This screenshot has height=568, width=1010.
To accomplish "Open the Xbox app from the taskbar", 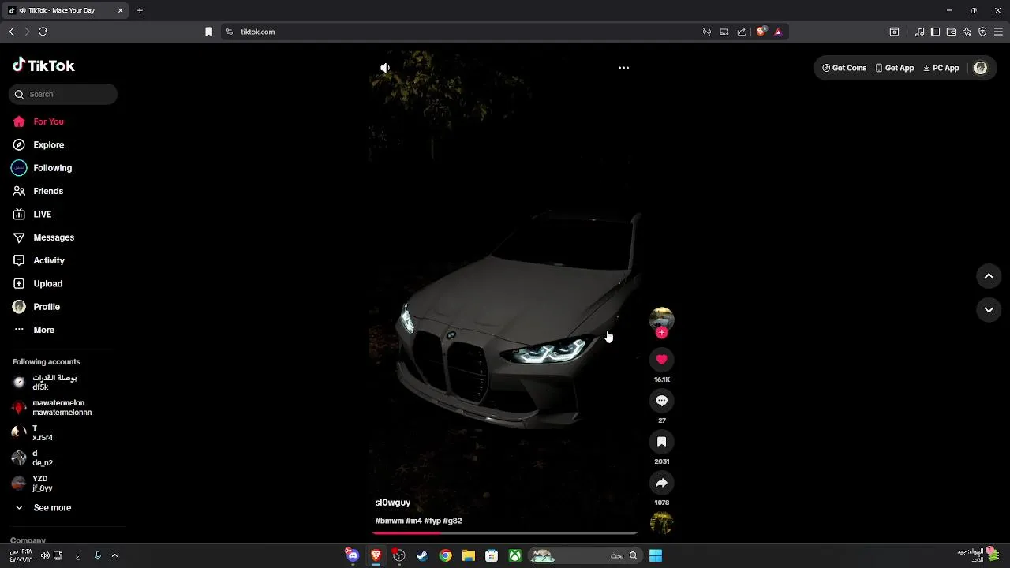I will [514, 556].
